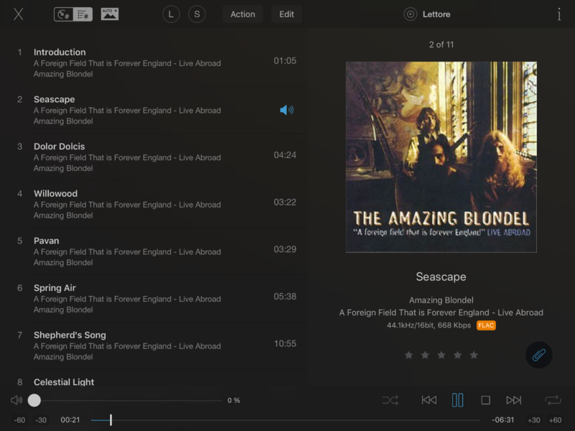Close the playlist with the X icon
Image resolution: width=575 pixels, height=431 pixels.
click(x=19, y=14)
